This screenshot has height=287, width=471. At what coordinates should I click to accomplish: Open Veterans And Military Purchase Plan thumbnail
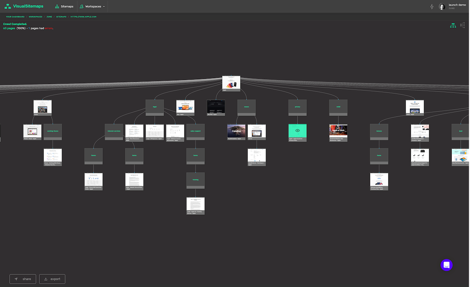tap(379, 181)
